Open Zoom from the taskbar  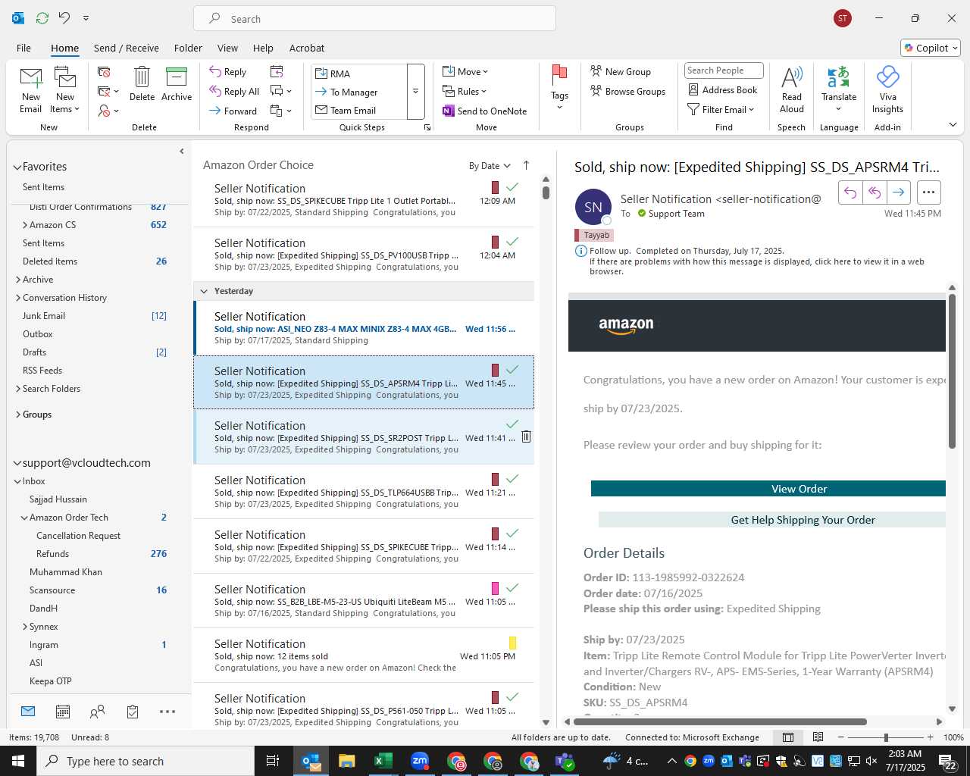[420, 761]
